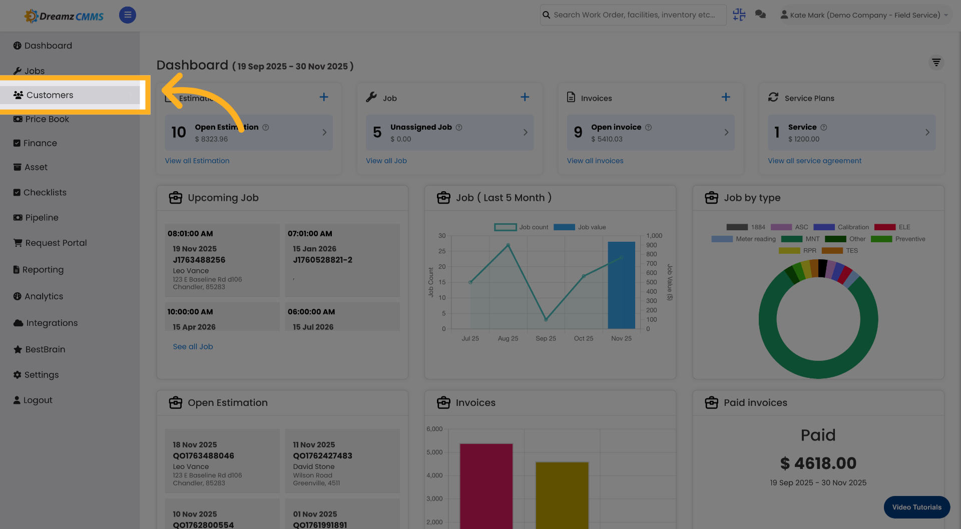Viewport: 961px width, 529px height.
Task: Collapse the sidebar using the hamburger icon
Action: 127,15
